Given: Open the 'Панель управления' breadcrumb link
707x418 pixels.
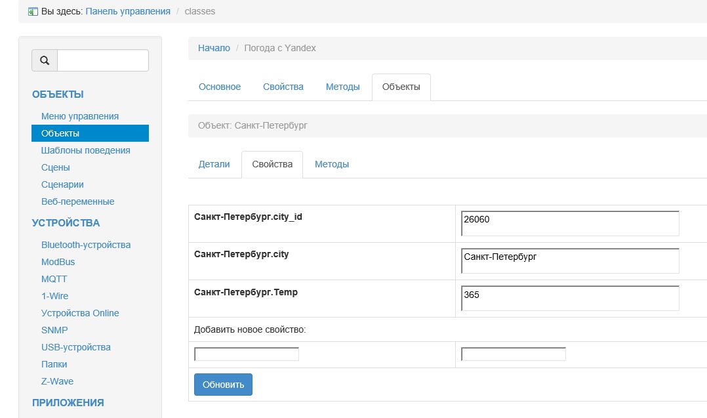Looking at the screenshot, I should tap(128, 11).
